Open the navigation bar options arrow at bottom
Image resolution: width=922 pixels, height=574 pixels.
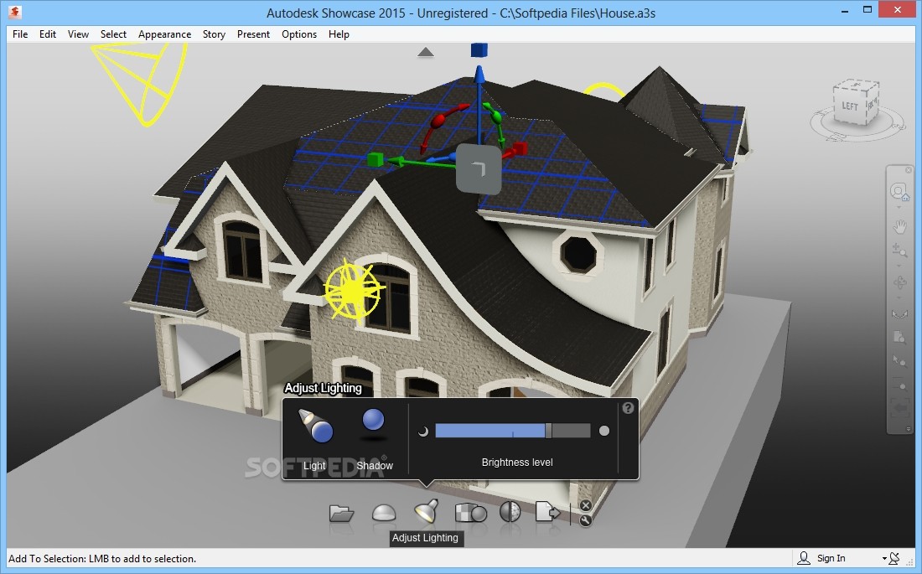point(908,429)
